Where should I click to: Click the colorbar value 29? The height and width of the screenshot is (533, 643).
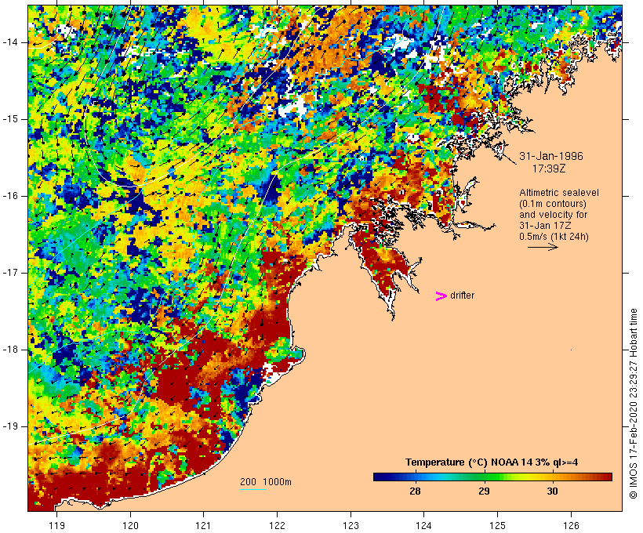[x=484, y=491]
